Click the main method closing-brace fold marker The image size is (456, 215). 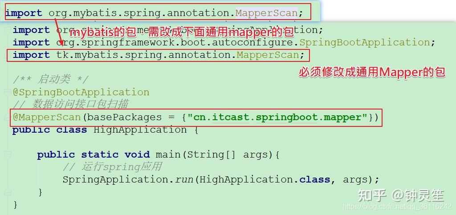tap(7, 192)
